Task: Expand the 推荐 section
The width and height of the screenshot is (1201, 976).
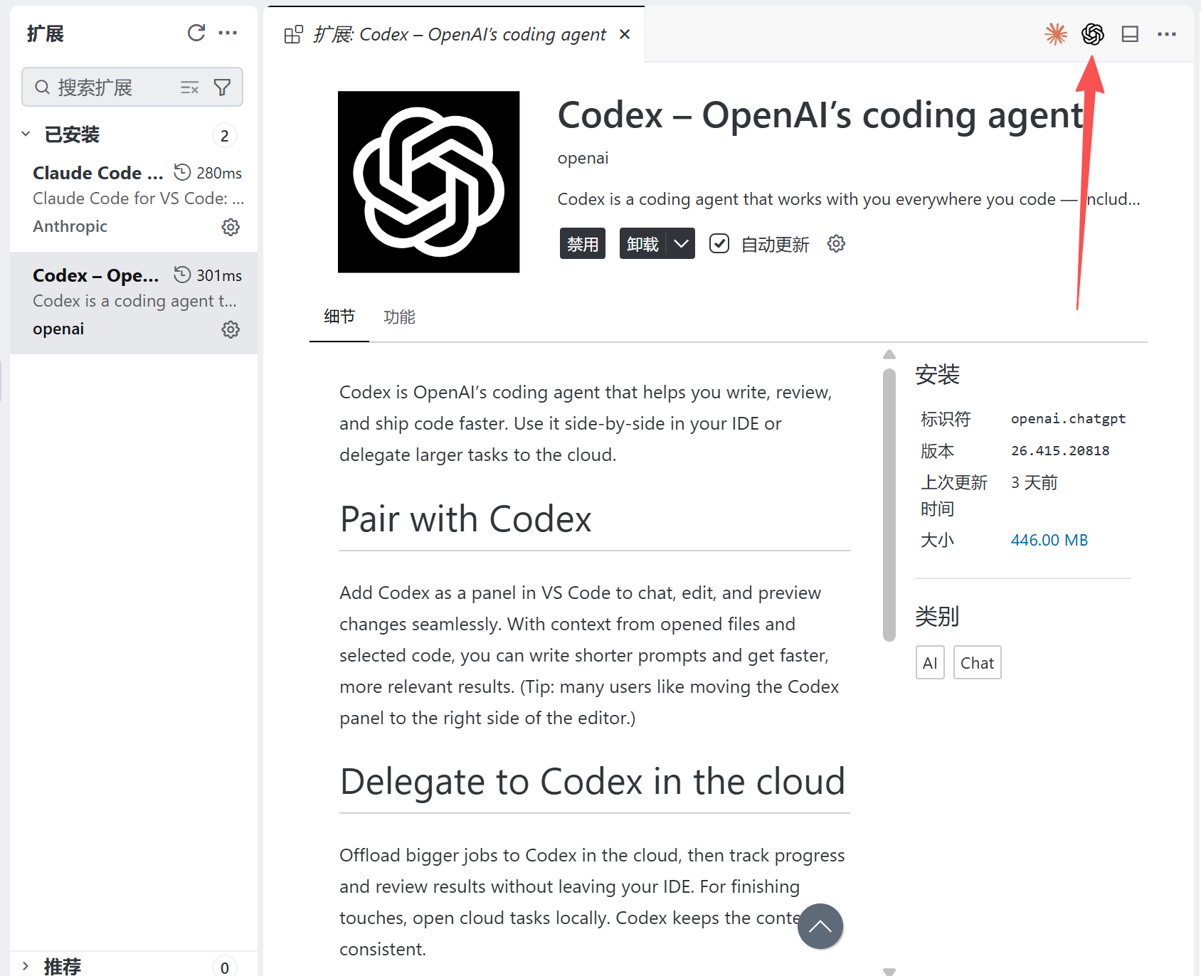Action: [x=26, y=966]
